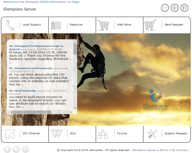Open the Google Plus social icon
The width and height of the screenshot is (192, 153).
click(x=25, y=149)
